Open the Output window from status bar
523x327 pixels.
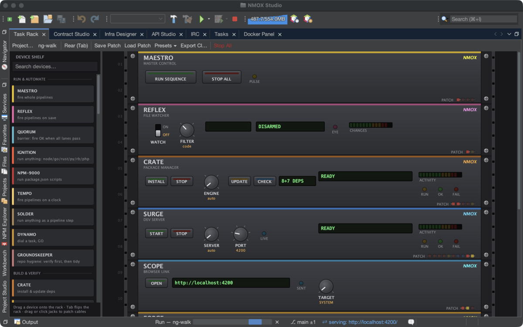(x=26, y=322)
